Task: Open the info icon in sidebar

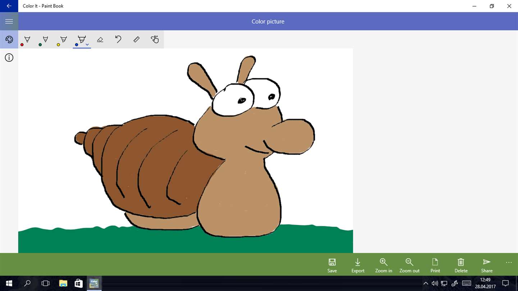Action: point(9,57)
